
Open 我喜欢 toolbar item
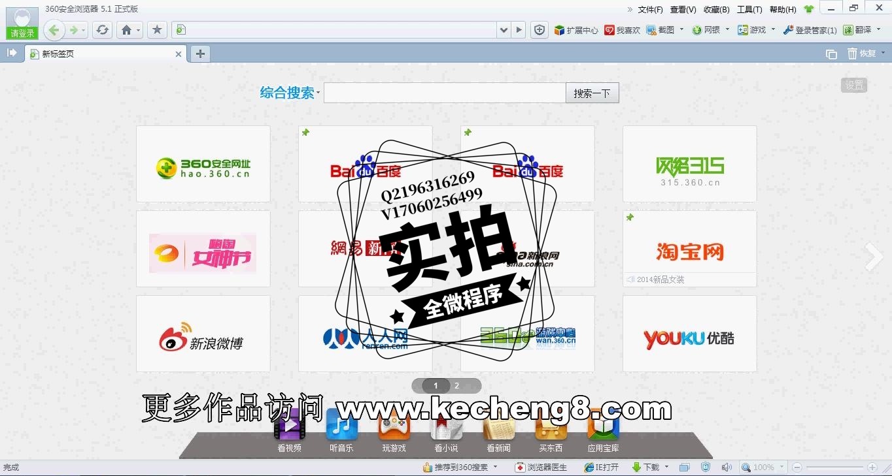coord(623,30)
